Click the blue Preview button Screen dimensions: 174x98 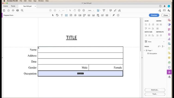tap(154, 15)
